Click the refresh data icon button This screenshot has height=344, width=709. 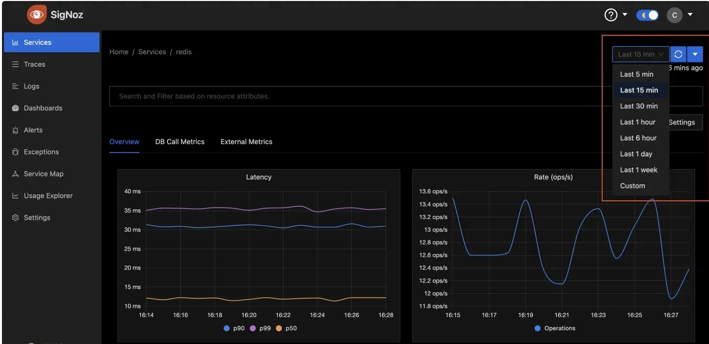(678, 54)
